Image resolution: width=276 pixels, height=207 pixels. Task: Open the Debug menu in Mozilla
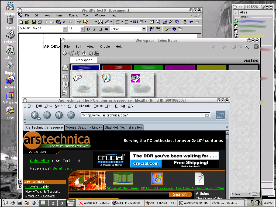tap(120, 106)
